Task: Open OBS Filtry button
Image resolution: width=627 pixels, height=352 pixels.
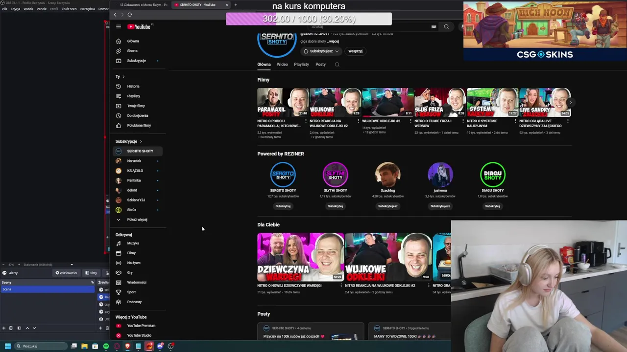Action: coord(91,273)
